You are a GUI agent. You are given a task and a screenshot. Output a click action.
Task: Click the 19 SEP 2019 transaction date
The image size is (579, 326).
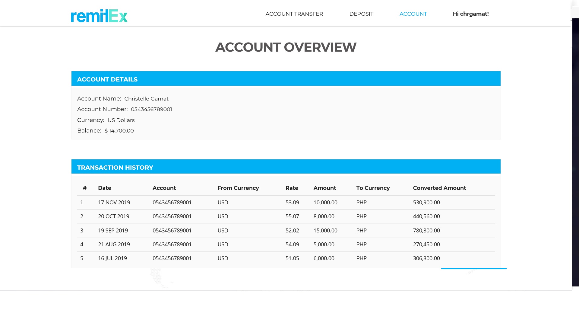[113, 231]
